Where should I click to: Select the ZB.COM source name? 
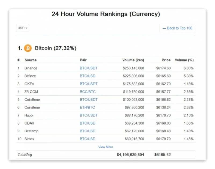click(31, 92)
